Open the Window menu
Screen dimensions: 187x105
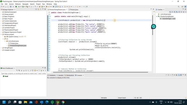pos(49,4)
